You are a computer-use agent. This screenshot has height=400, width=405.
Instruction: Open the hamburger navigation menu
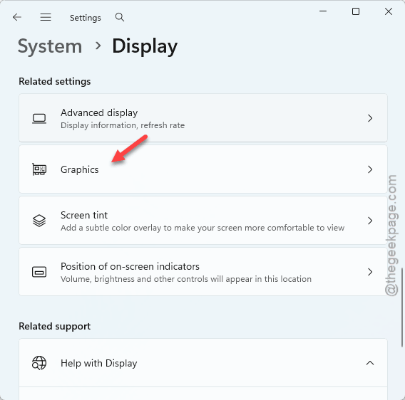[46, 17]
